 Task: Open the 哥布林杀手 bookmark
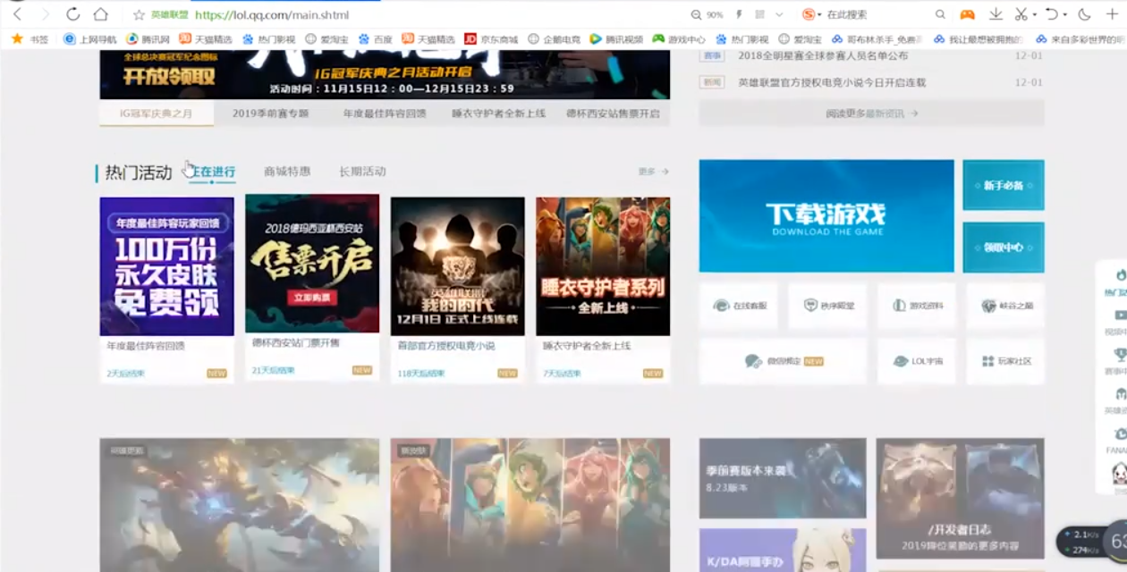click(x=878, y=39)
